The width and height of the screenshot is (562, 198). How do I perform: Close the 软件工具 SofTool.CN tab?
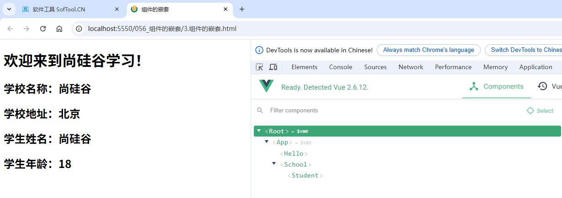117,9
